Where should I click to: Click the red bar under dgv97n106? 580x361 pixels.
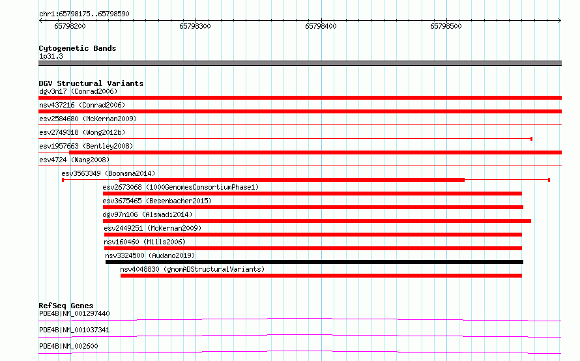(x=317, y=221)
